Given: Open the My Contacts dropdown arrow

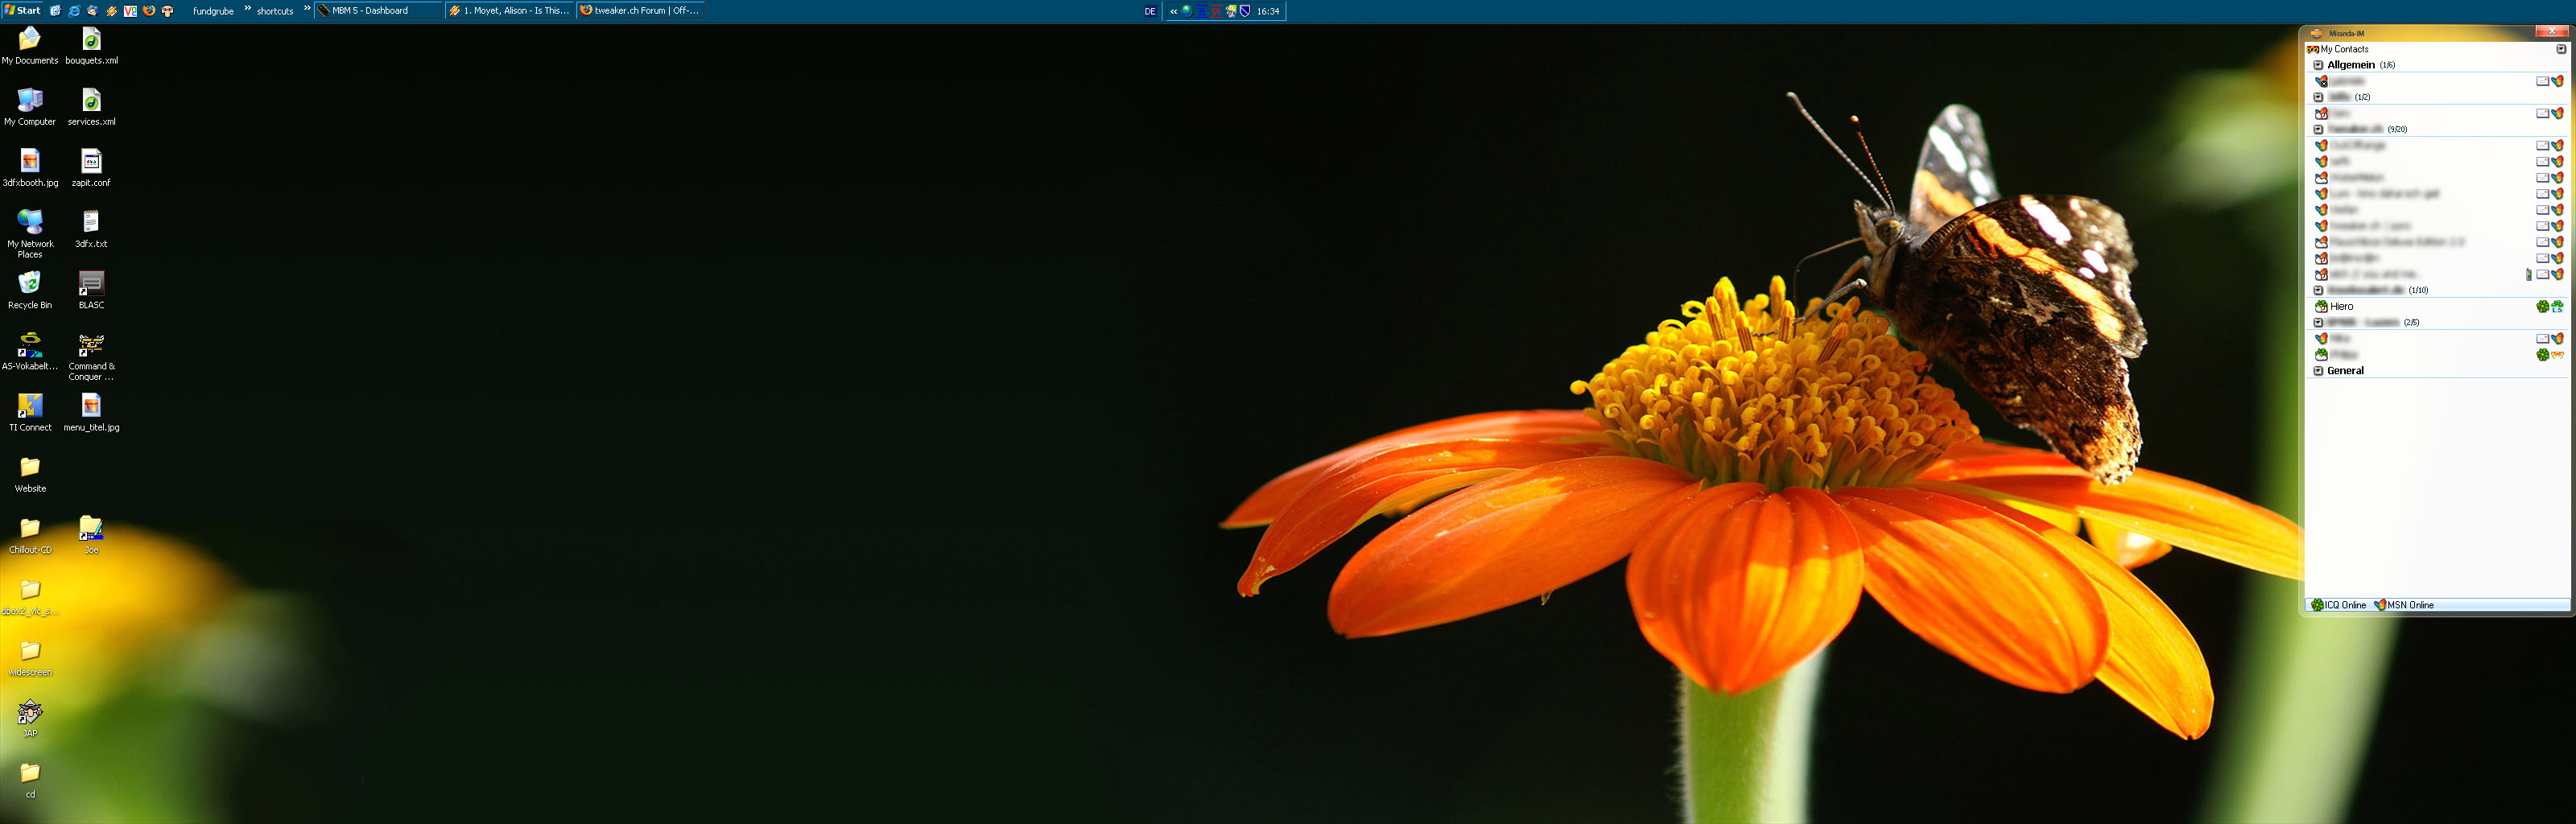Looking at the screenshot, I should (2561, 49).
